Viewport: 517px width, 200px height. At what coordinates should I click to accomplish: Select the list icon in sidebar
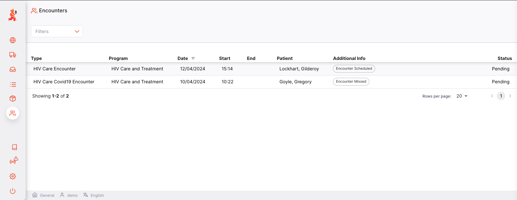13,85
